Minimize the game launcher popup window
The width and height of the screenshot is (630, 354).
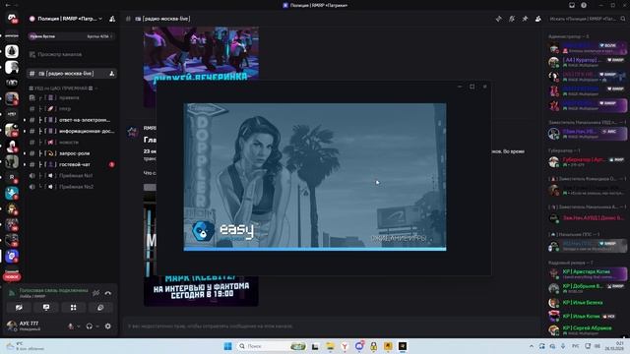pos(460,87)
